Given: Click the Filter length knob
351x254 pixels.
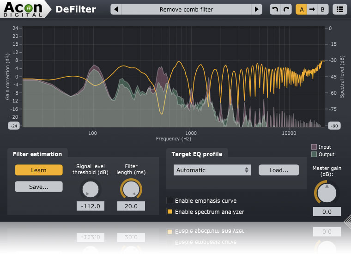Looking at the screenshot, I should click(x=131, y=189).
